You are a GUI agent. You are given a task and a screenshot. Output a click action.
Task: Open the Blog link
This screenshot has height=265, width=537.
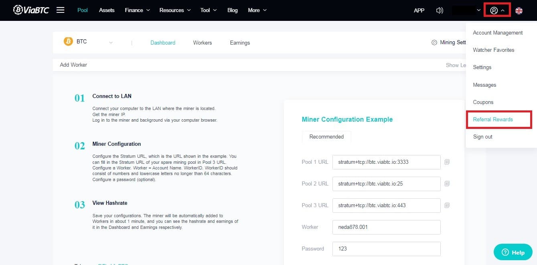[233, 10]
